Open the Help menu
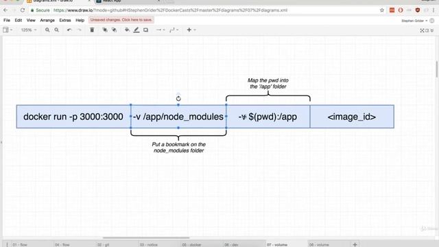 coord(80,20)
